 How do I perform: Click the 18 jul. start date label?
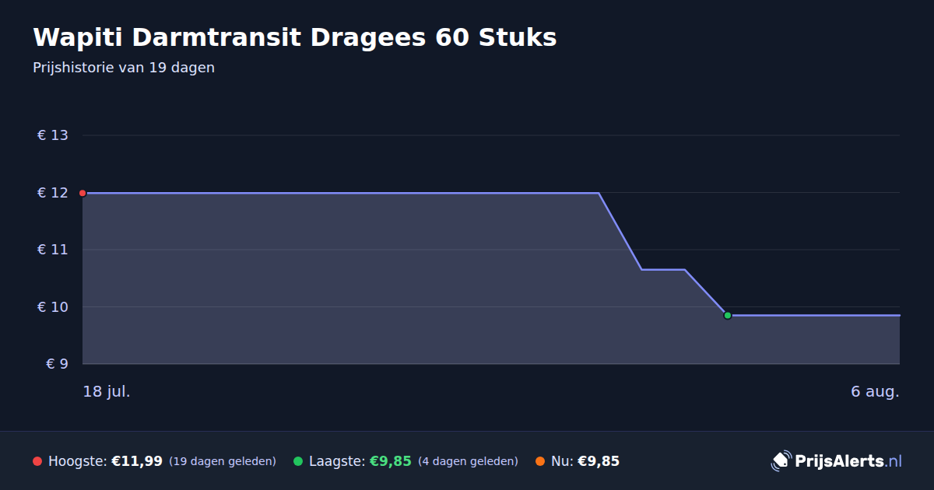pyautogui.click(x=107, y=391)
